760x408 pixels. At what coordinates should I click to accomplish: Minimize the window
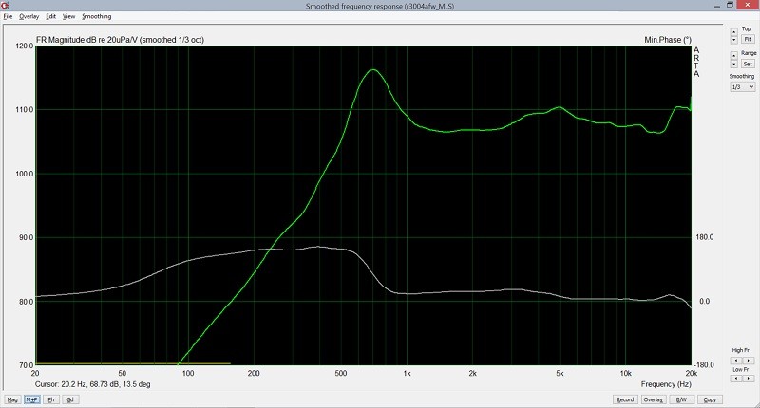[x=717, y=5]
